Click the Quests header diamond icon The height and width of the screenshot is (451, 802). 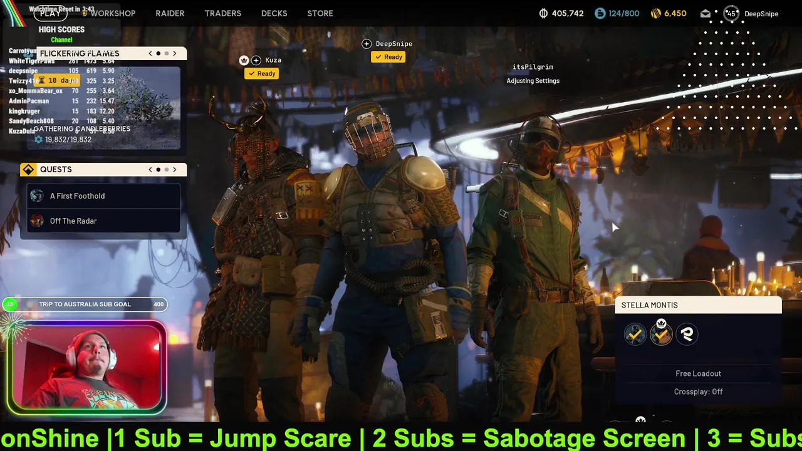click(28, 170)
